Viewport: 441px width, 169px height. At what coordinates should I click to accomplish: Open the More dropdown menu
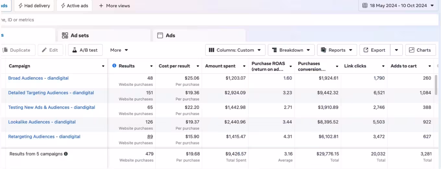click(119, 50)
